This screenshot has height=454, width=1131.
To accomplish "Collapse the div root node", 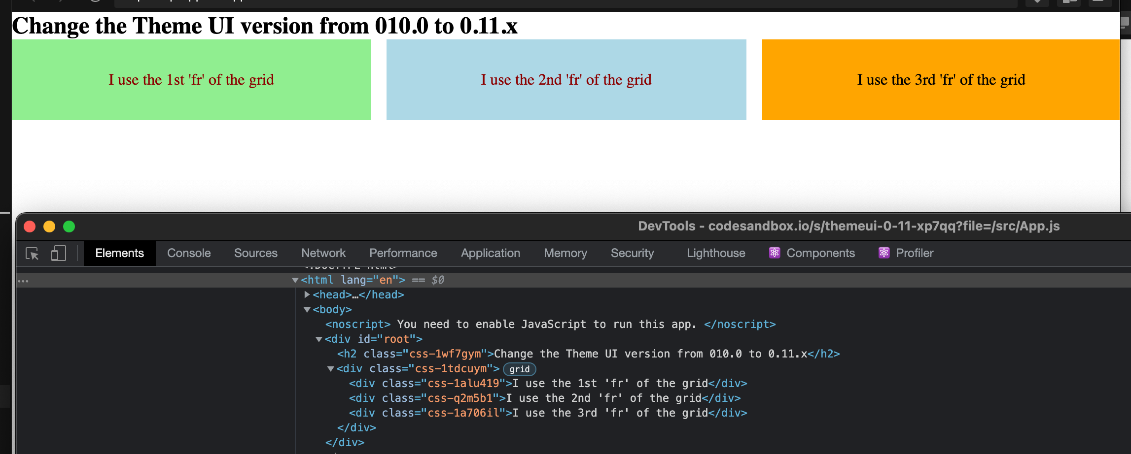I will pos(319,339).
